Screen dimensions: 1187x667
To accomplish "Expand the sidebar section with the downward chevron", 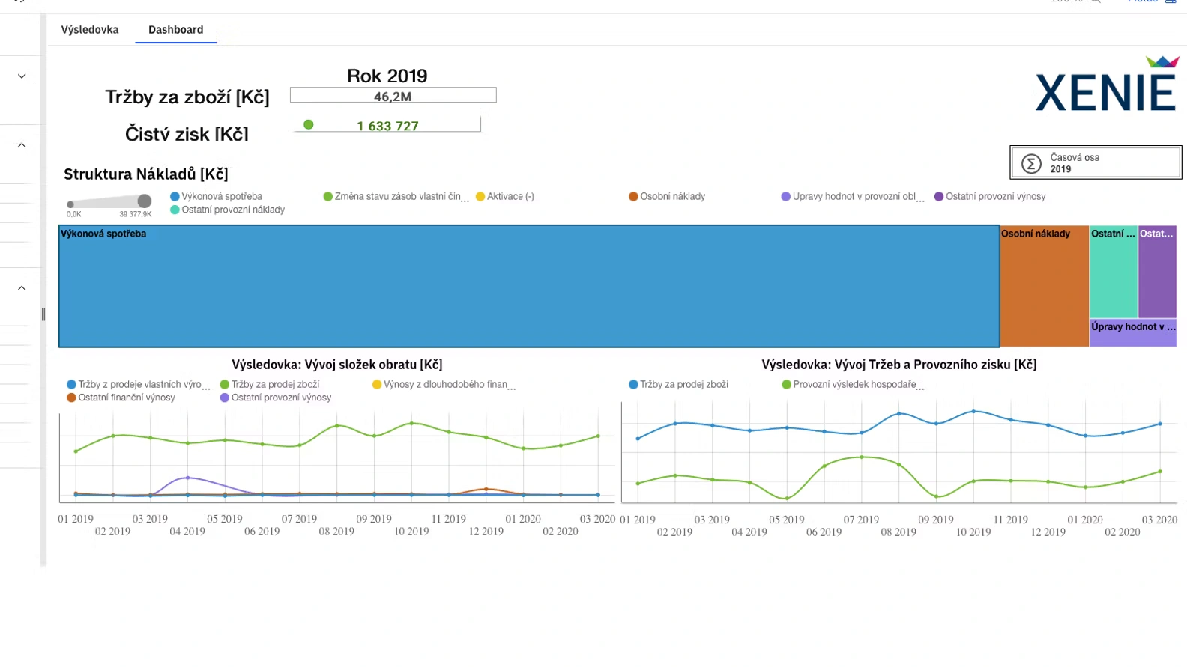I will pyautogui.click(x=22, y=76).
